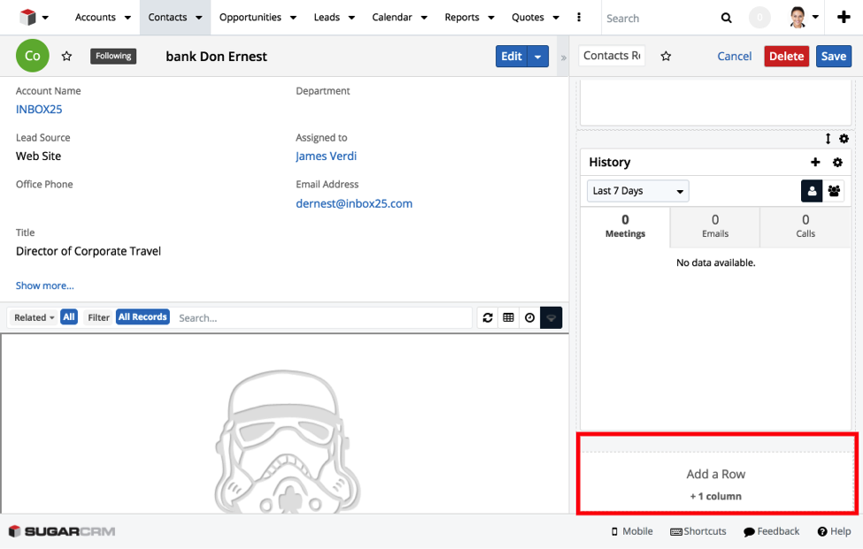
Task: Expand the Calendar dropdown arrow
Action: pyautogui.click(x=424, y=18)
